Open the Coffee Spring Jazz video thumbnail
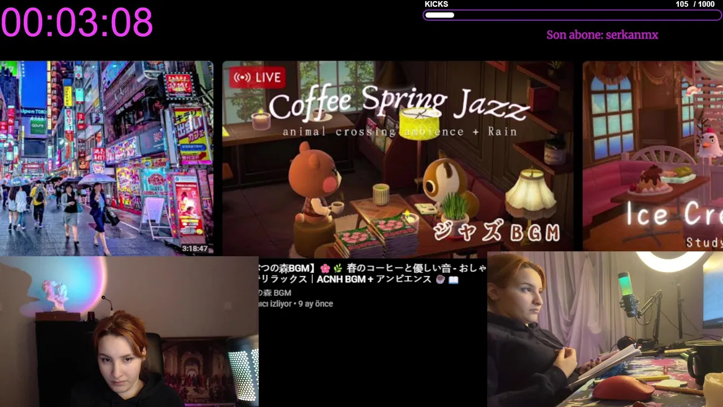Viewport: 723px width, 407px height. [398, 158]
